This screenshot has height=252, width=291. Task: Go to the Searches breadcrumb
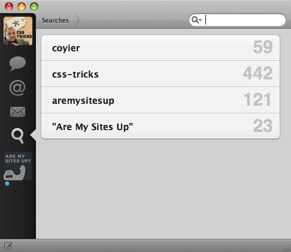point(55,20)
